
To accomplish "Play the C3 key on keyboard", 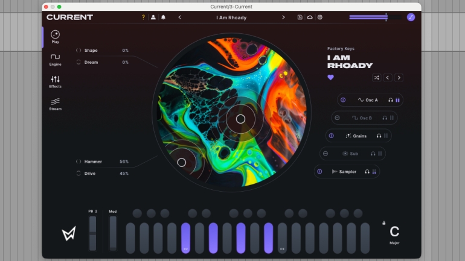I will 282,238.
